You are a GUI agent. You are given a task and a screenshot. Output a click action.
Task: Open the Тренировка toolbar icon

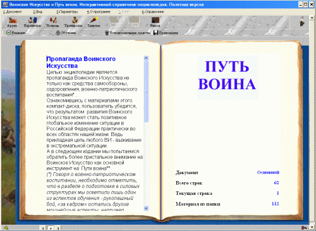pos(73,22)
